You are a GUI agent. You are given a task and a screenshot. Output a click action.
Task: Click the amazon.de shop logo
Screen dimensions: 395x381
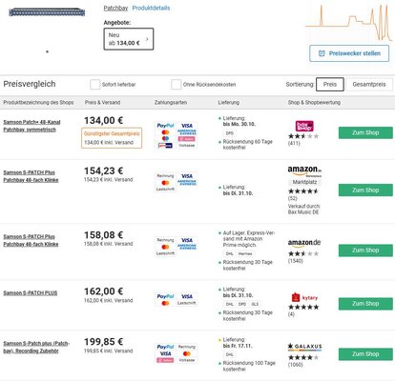pos(304,243)
